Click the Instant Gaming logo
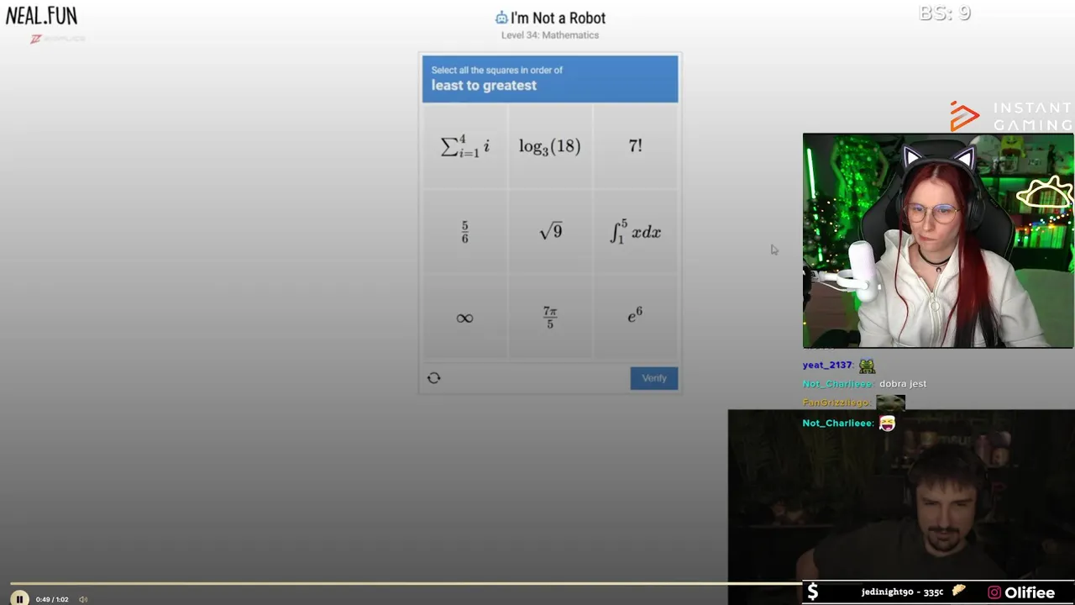The image size is (1075, 605). click(1011, 117)
